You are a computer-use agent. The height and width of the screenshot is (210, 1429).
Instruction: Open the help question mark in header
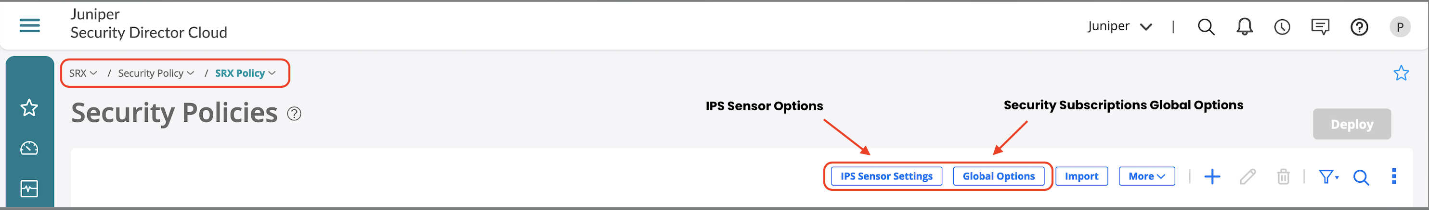tap(1359, 26)
